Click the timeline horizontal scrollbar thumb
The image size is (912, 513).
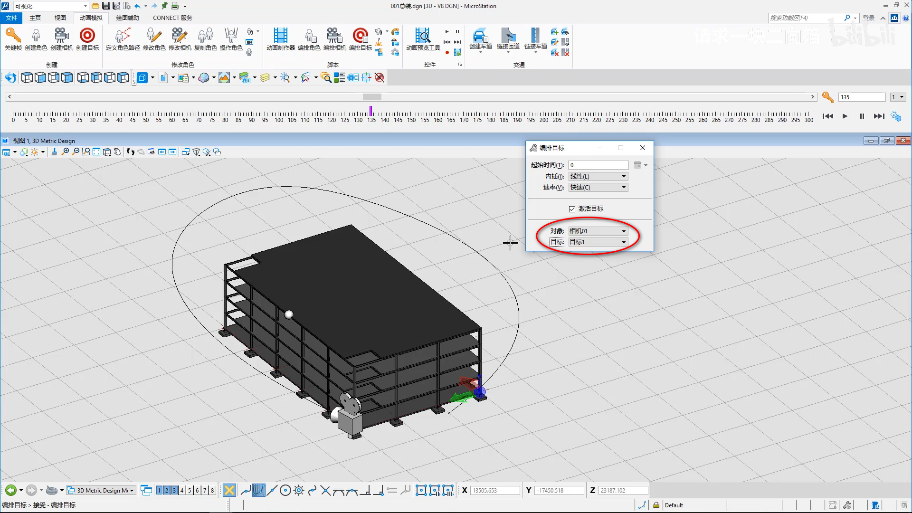tap(372, 97)
